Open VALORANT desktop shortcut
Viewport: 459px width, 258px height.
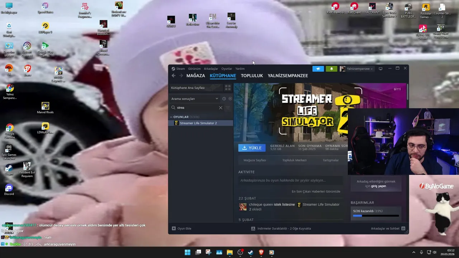coord(372,8)
